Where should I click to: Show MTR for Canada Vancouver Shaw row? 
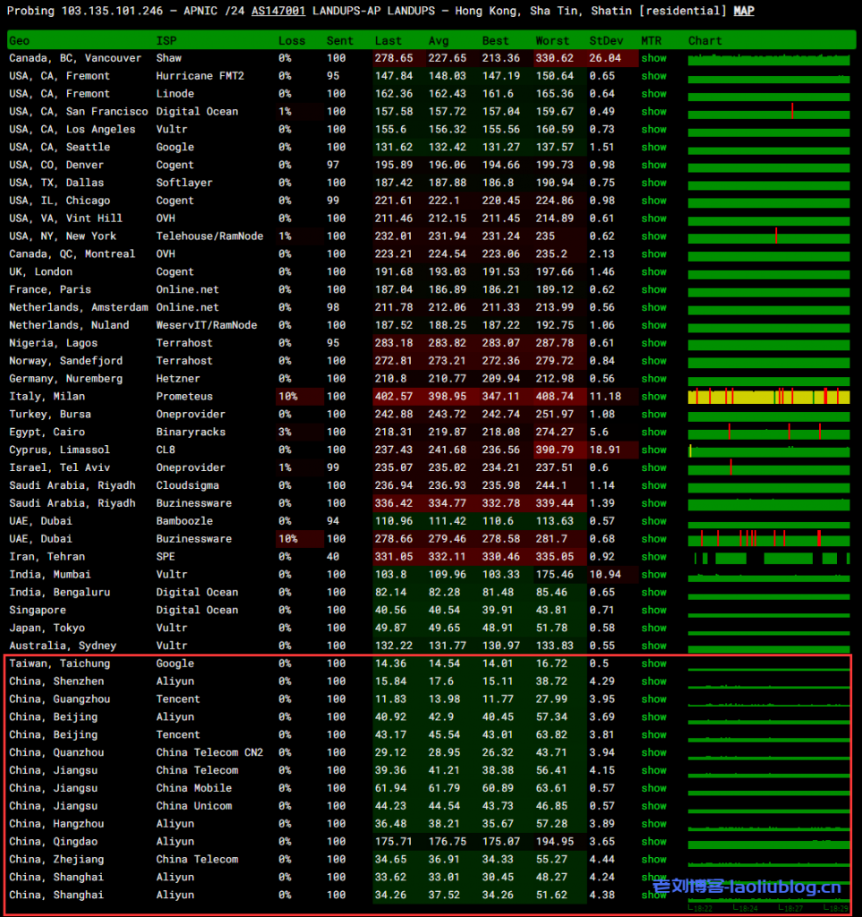point(653,58)
